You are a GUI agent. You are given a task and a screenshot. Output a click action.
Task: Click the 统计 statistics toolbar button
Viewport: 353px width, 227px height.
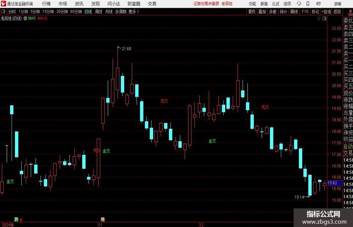click(283, 12)
